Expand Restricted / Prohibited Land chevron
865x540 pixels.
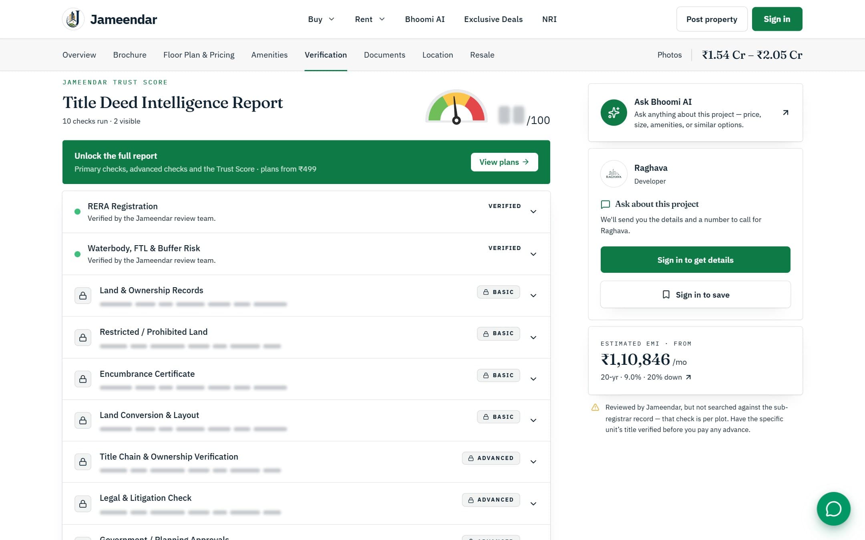pos(533,338)
